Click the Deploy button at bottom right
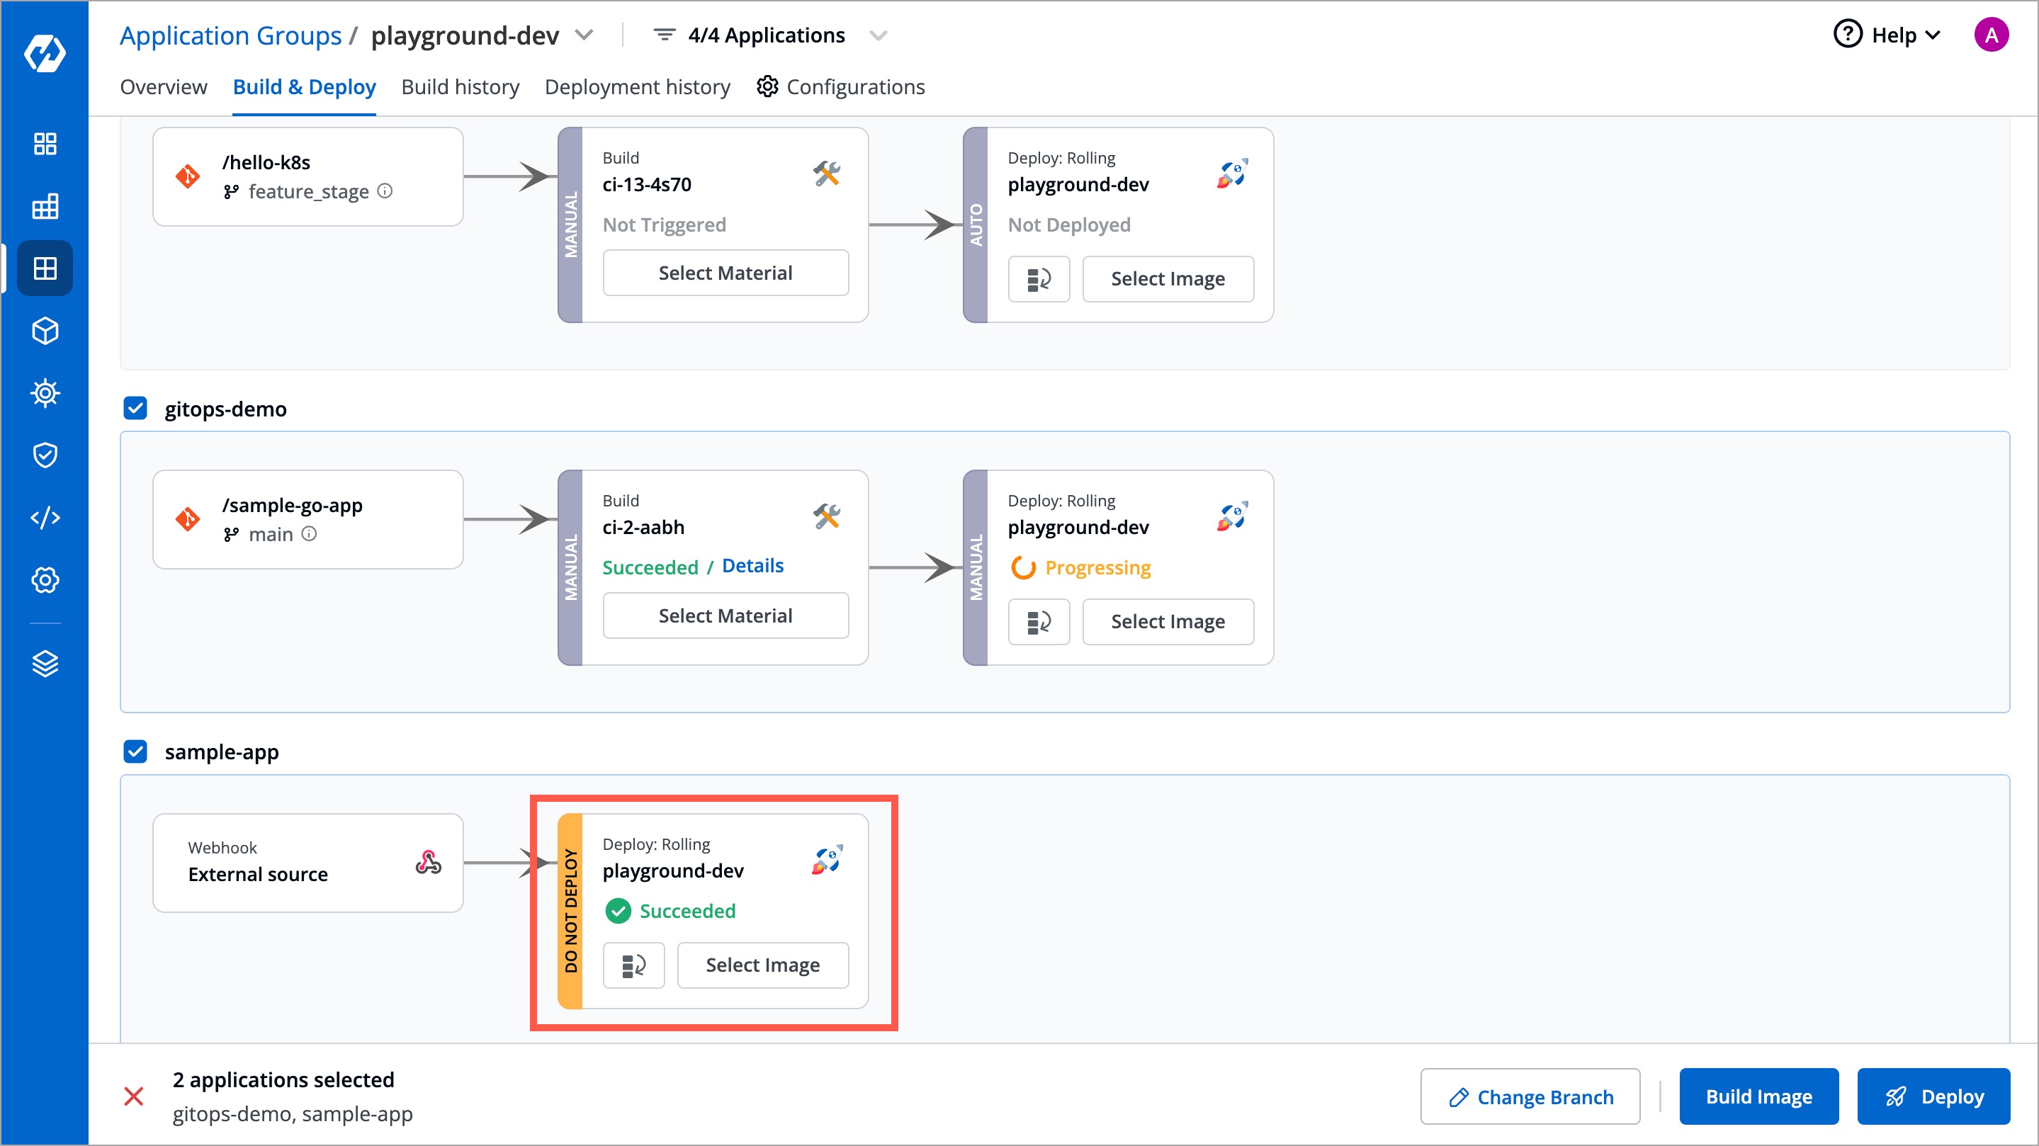The width and height of the screenshot is (2039, 1146). tap(1935, 1096)
